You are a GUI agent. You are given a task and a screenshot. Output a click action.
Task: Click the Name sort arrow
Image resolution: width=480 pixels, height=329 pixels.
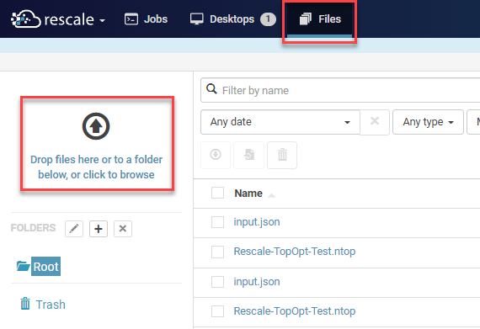271,195
